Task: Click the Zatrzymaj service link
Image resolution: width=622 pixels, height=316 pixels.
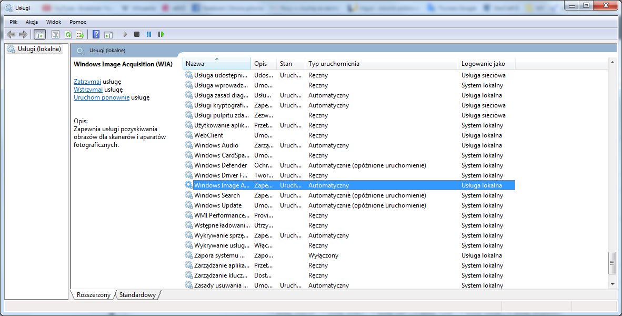Action: (87, 82)
